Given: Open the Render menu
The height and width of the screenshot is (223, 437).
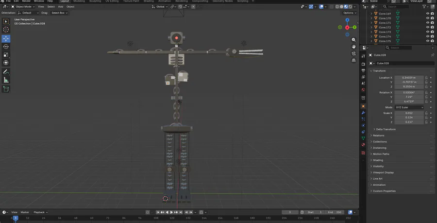Looking at the screenshot, I should tap(26, 1).
